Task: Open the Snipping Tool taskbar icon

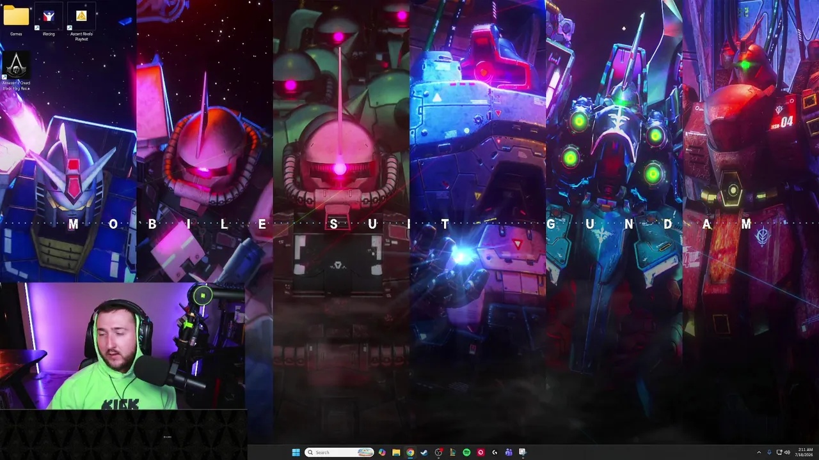Action: [x=523, y=452]
